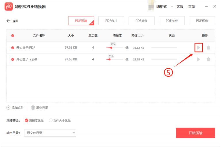221x147 pixels.
Task: Click the 清空列表 trash icon
Action: pyautogui.click(x=33, y=108)
